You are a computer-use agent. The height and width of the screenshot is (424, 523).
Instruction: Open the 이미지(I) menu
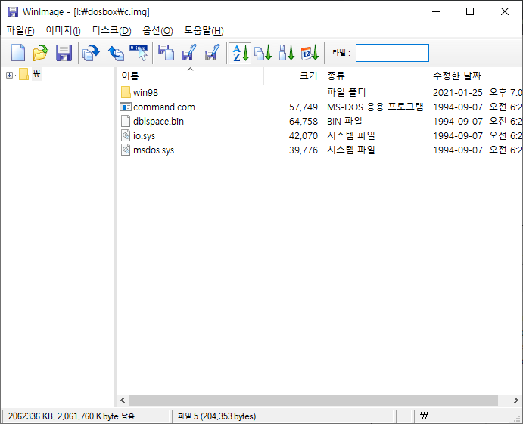tap(63, 31)
